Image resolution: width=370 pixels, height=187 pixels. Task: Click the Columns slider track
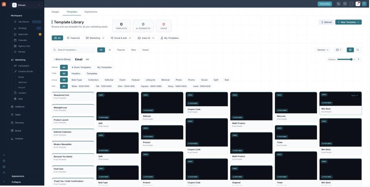[346, 59]
